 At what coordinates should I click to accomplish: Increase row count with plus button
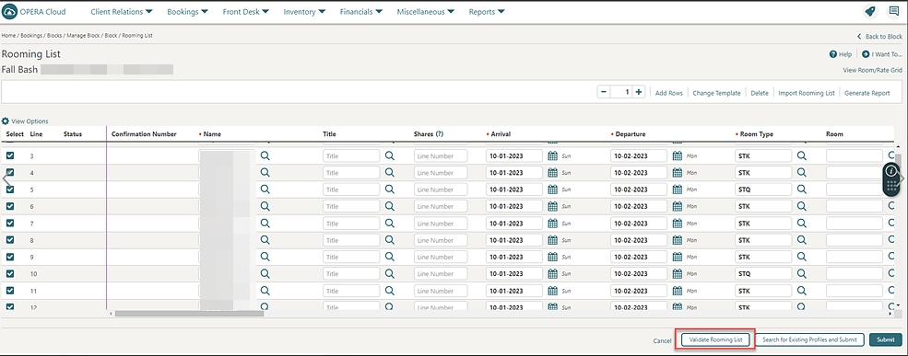639,93
